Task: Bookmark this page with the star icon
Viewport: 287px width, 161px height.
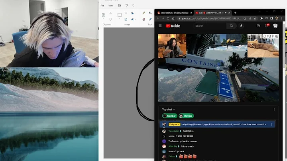Action: [x=255, y=18]
